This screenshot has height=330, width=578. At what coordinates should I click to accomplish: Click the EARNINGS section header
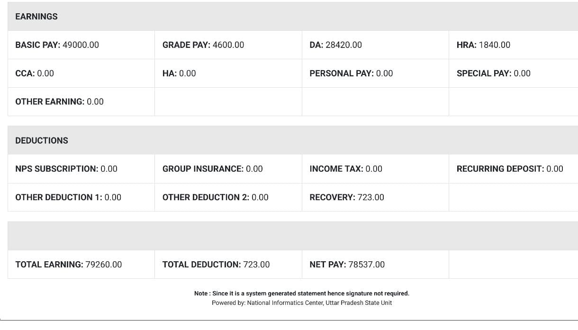click(x=36, y=17)
